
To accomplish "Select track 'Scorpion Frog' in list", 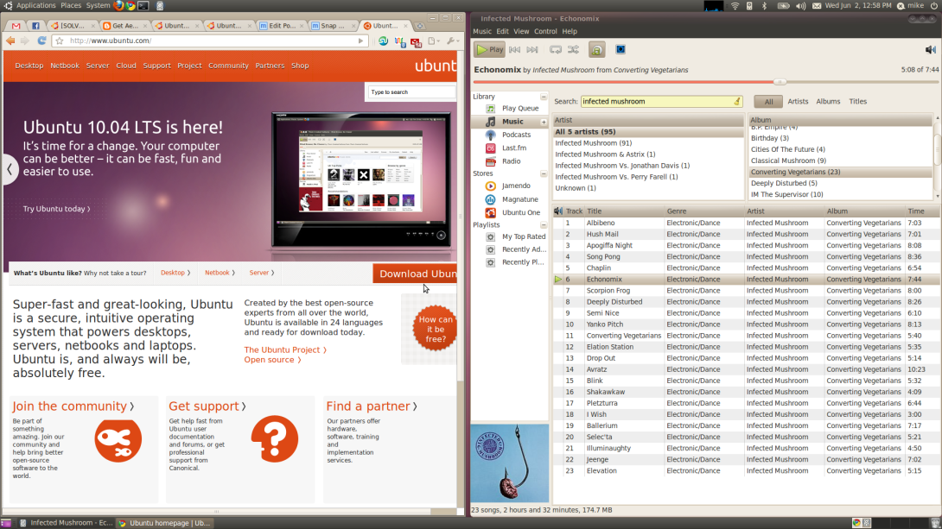I will coord(747,290).
